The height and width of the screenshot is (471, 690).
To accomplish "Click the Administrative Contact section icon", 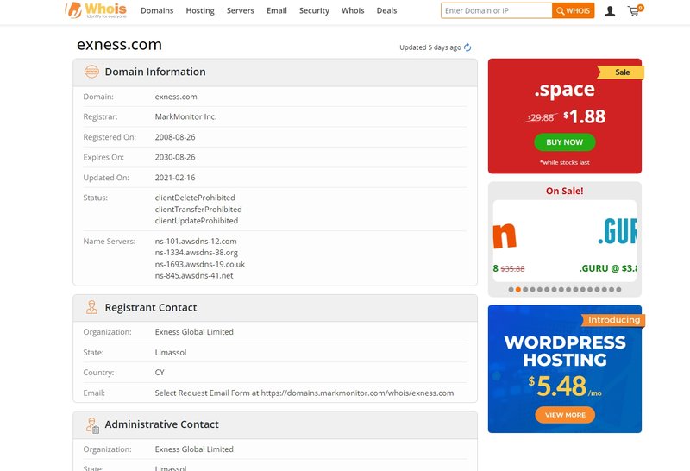I will point(91,424).
